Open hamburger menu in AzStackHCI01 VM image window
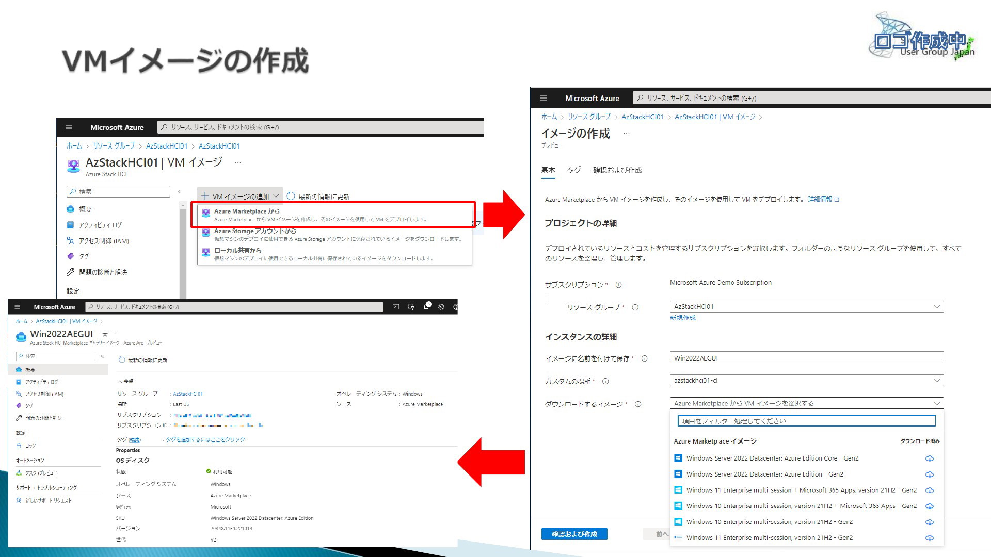 tap(69, 127)
